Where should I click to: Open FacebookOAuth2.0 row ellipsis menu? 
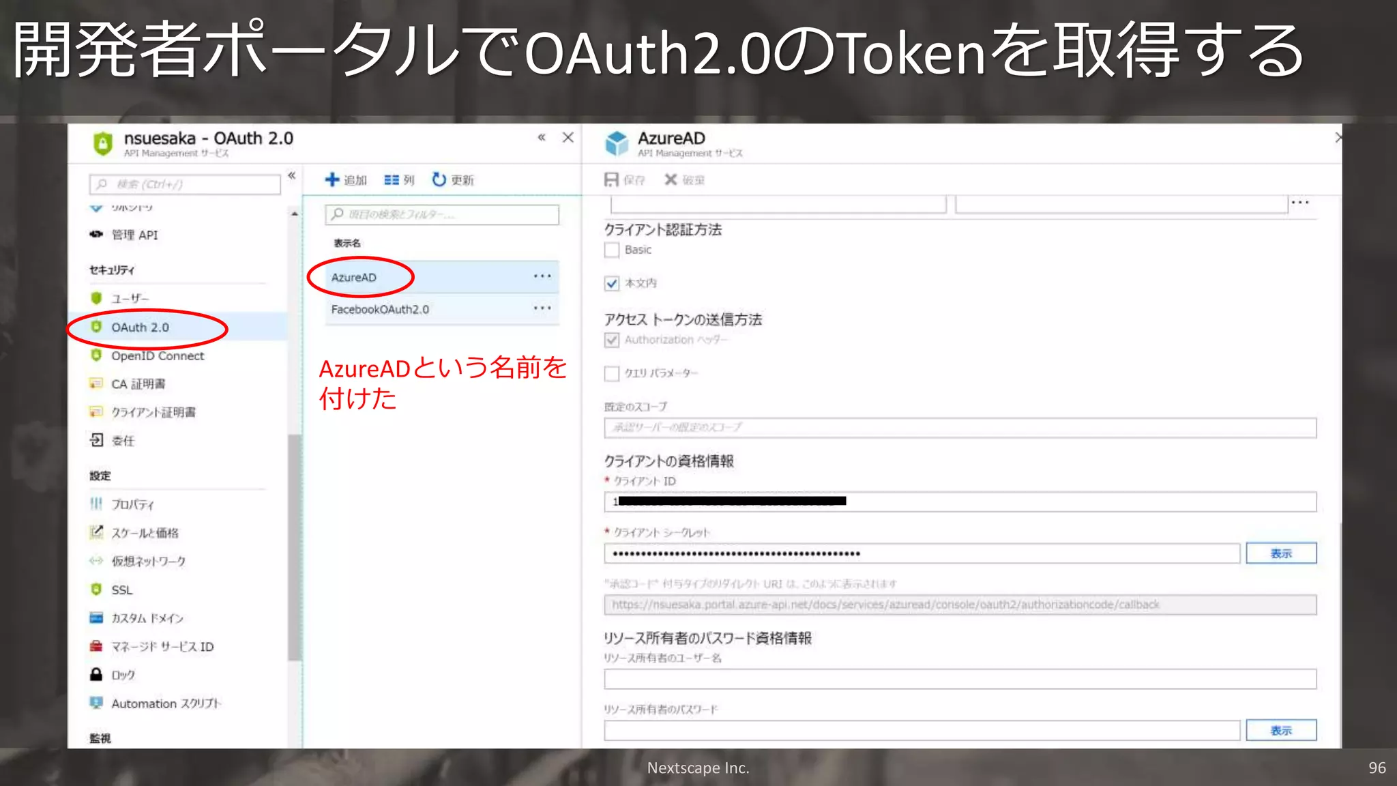(542, 308)
